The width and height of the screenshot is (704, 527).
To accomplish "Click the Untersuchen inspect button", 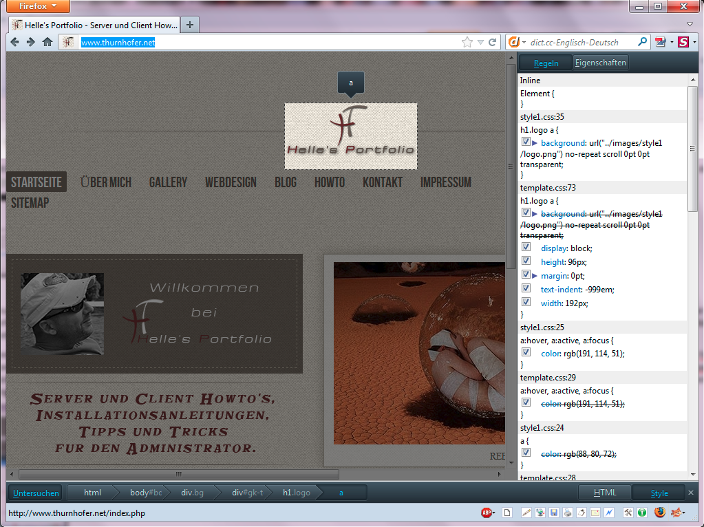I will coord(36,493).
